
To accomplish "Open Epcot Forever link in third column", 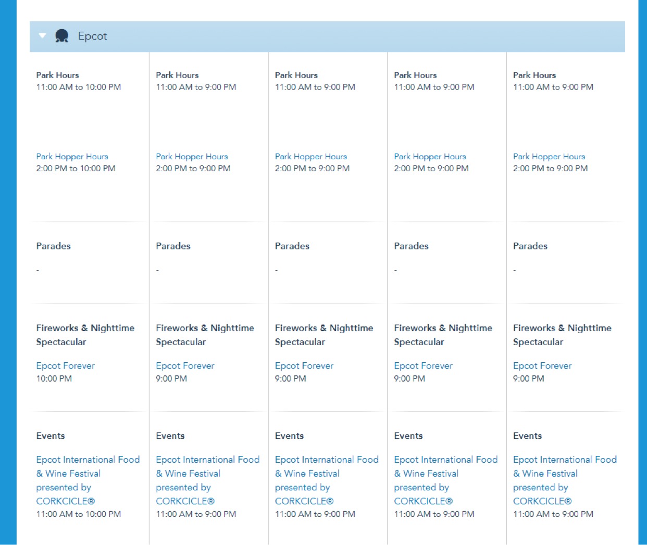I will 304,366.
